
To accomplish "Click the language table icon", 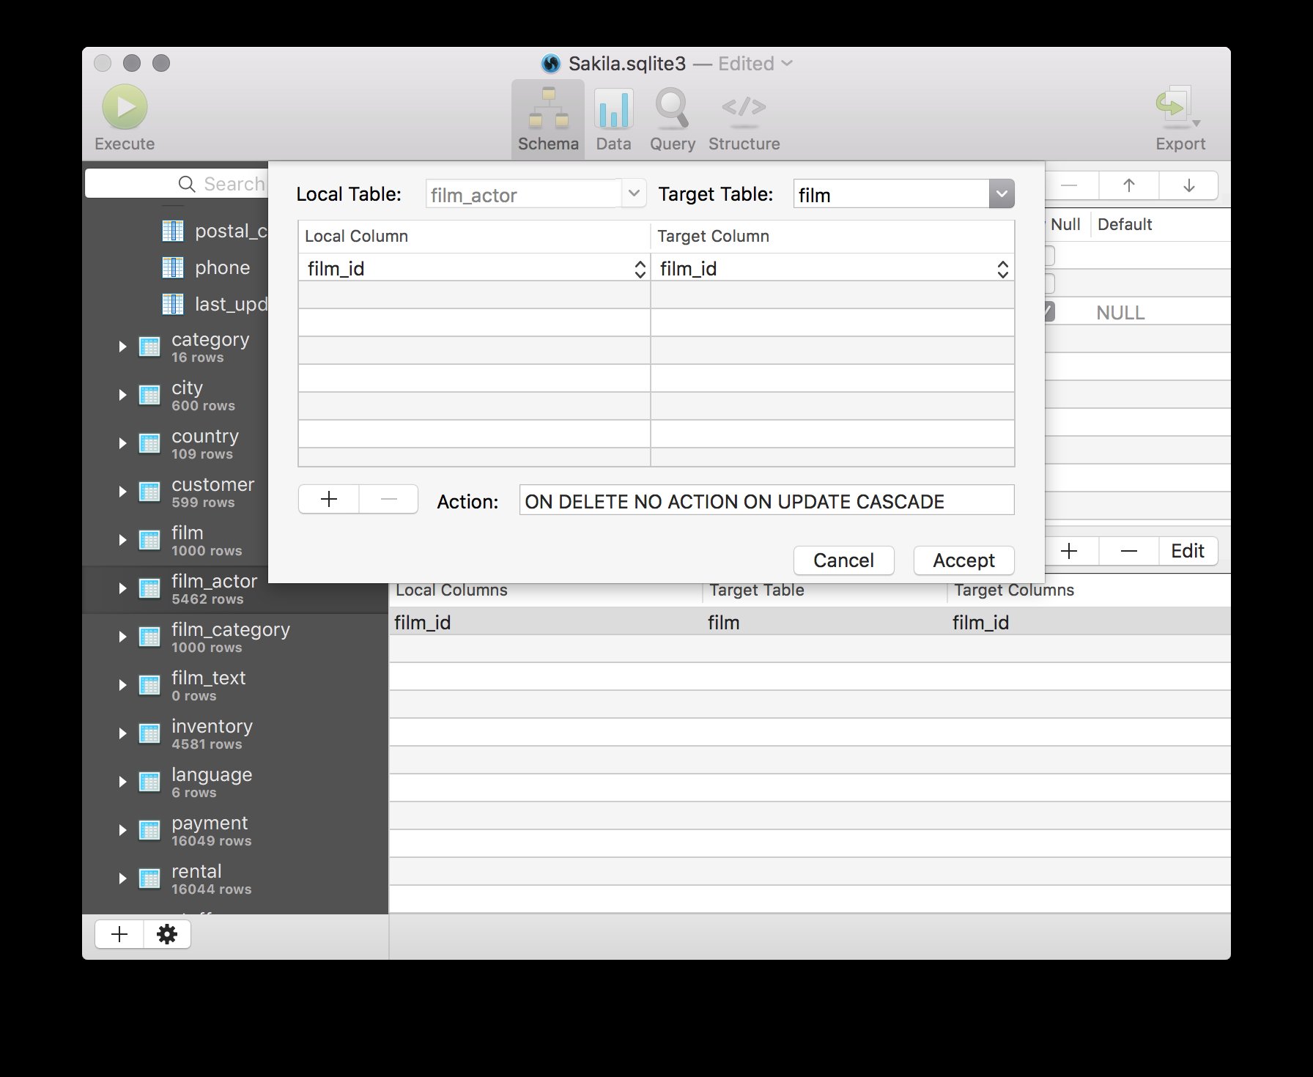I will (149, 782).
